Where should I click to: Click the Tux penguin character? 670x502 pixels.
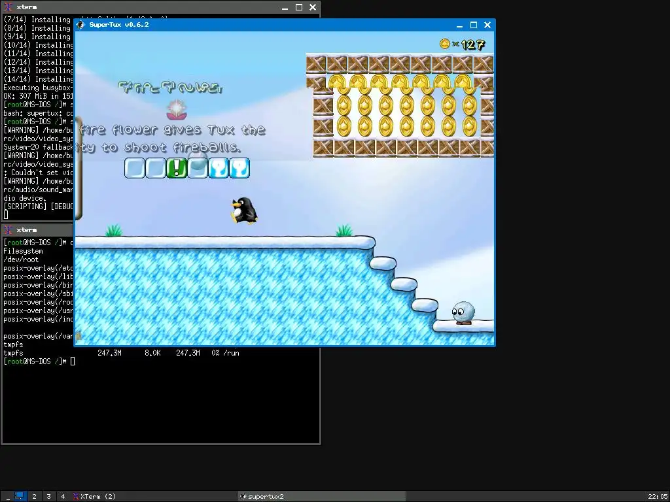point(245,210)
